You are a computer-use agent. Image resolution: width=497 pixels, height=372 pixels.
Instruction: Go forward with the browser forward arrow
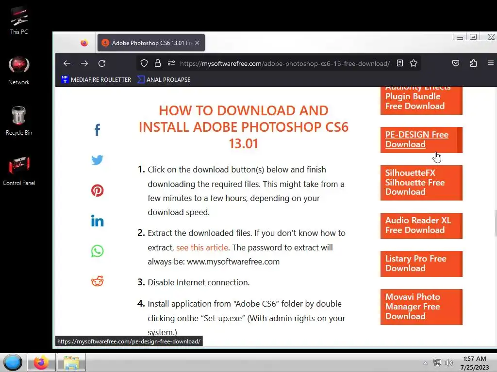pyautogui.click(x=84, y=63)
